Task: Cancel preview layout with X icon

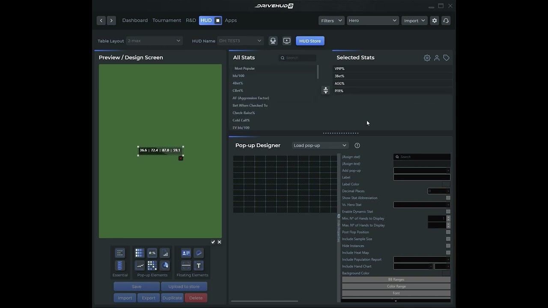Action: [x=219, y=242]
